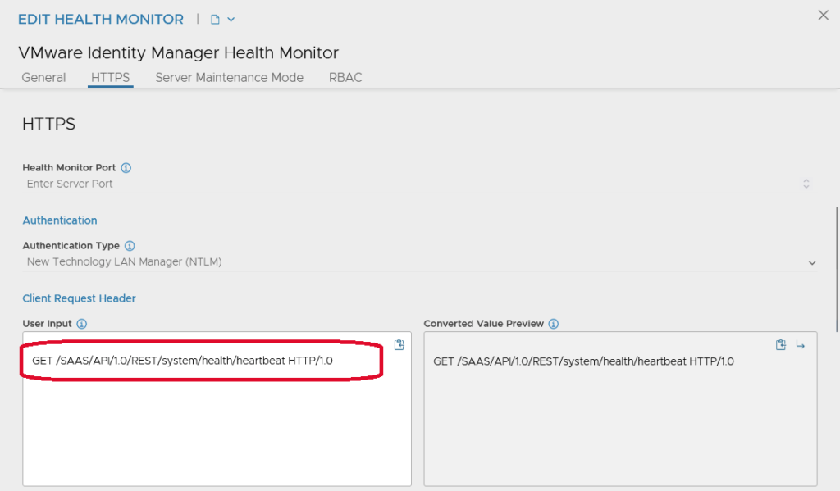Click the clipboard icon in User Input box
Screen dimensions: 840x491
pyautogui.click(x=399, y=345)
